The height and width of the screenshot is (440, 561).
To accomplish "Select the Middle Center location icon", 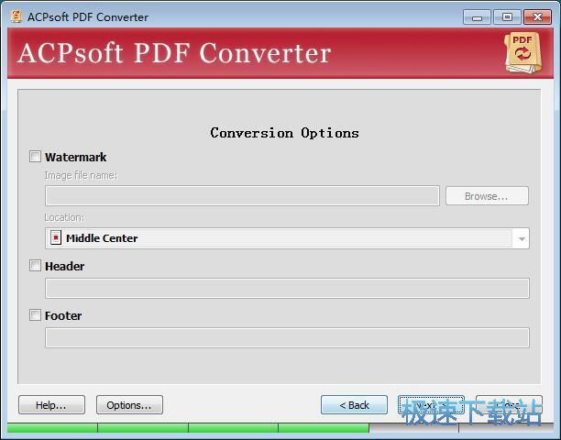I will point(56,238).
